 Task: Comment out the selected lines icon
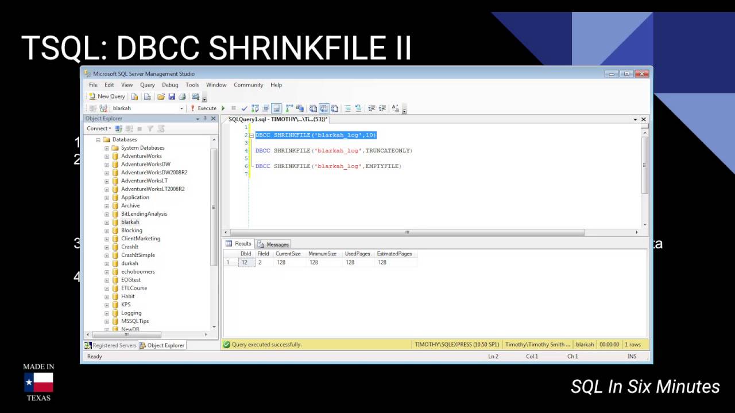[347, 108]
